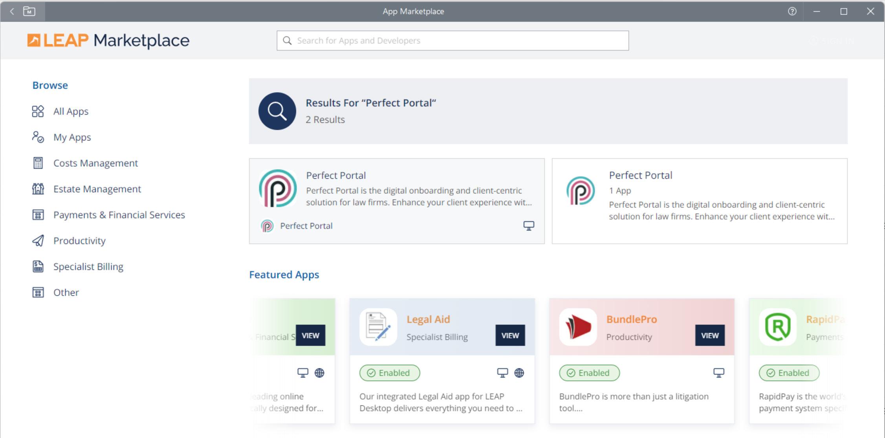The image size is (885, 438).
Task: Click desktop icon on leftmost featured card
Action: 303,373
